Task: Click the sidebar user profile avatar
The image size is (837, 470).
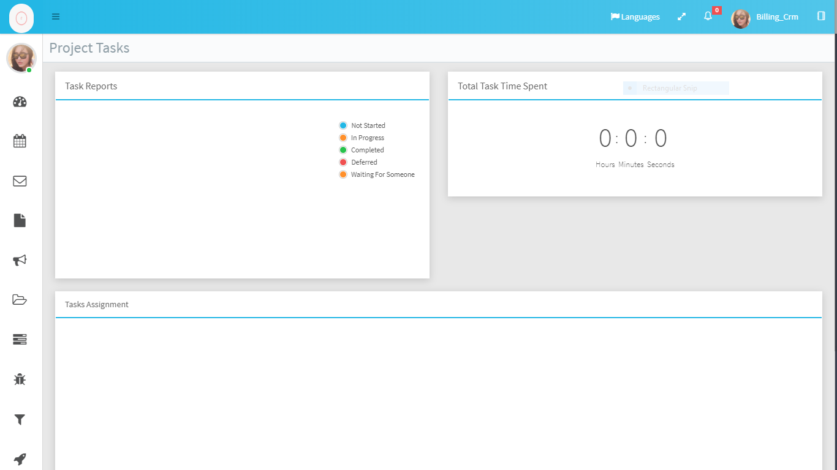Action: [21, 58]
